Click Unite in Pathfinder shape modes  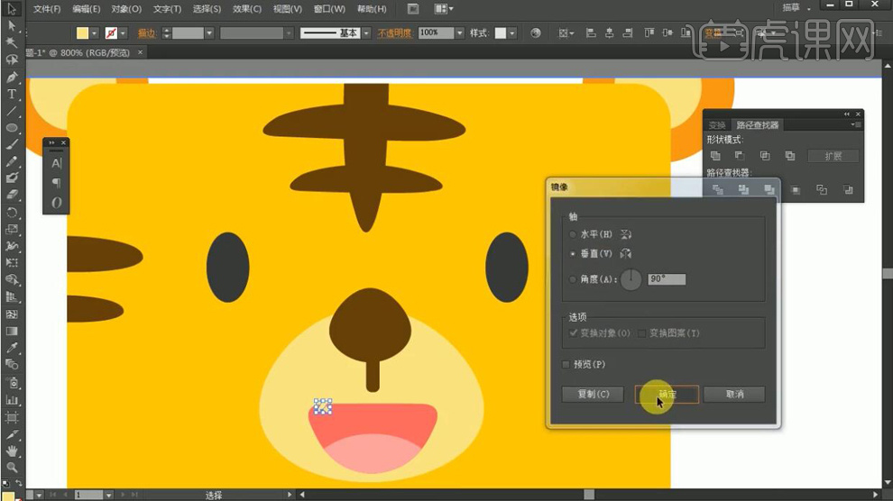(x=715, y=156)
